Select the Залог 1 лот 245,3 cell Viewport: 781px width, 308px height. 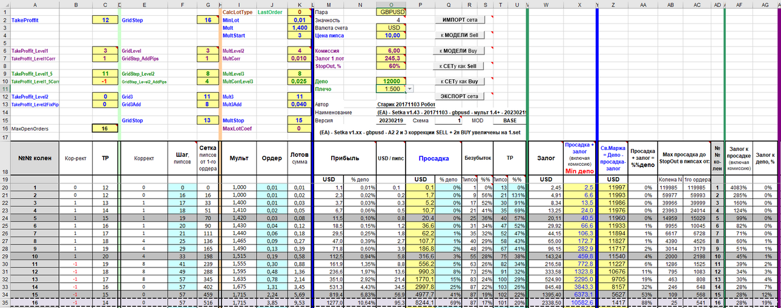pos(391,59)
